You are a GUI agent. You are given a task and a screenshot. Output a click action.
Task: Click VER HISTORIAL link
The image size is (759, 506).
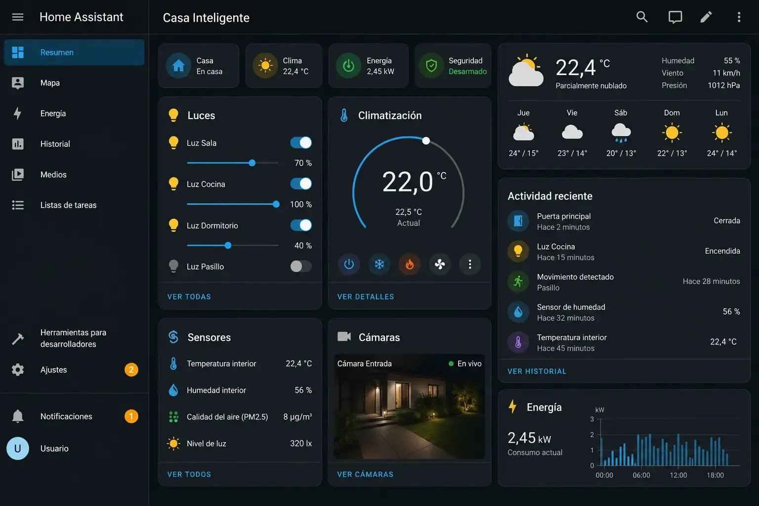tap(537, 372)
